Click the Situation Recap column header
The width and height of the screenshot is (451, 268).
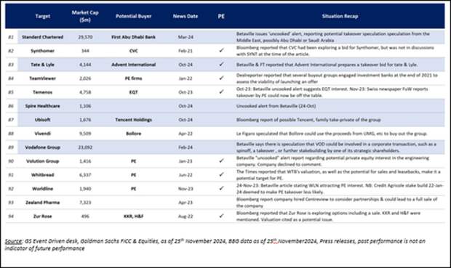point(340,17)
